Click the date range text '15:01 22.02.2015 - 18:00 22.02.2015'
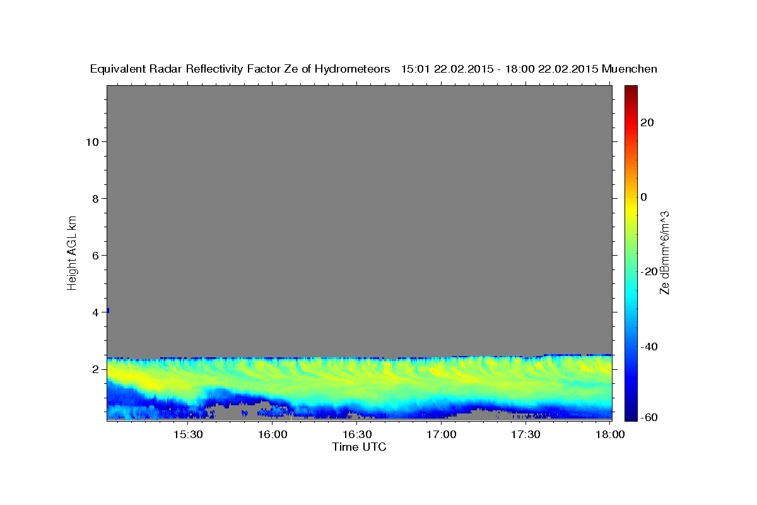The image size is (757, 505). point(500,69)
